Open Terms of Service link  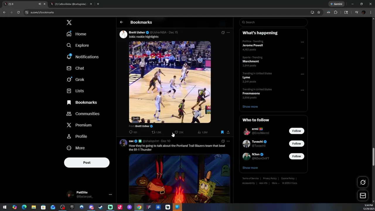pos(250,178)
